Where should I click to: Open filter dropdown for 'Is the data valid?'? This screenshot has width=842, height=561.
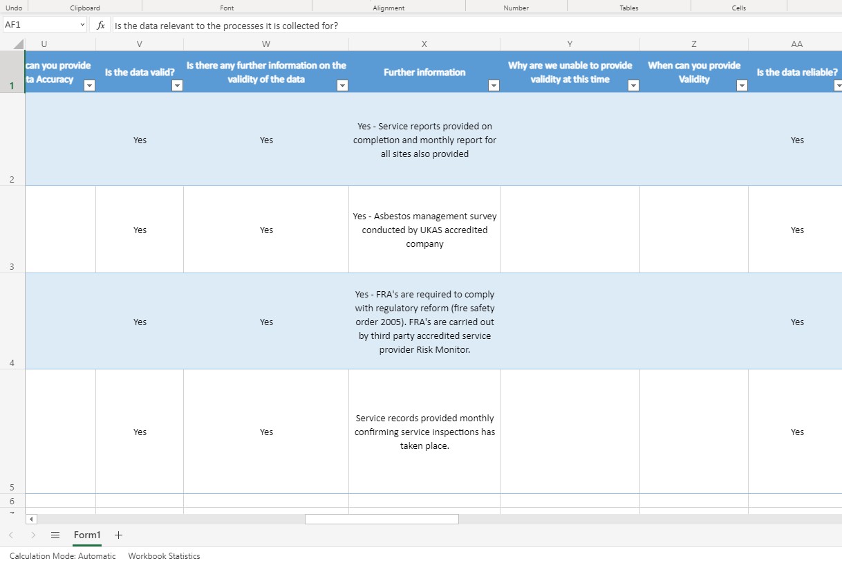[177, 86]
